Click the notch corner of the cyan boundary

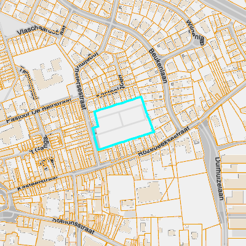(98, 127)
